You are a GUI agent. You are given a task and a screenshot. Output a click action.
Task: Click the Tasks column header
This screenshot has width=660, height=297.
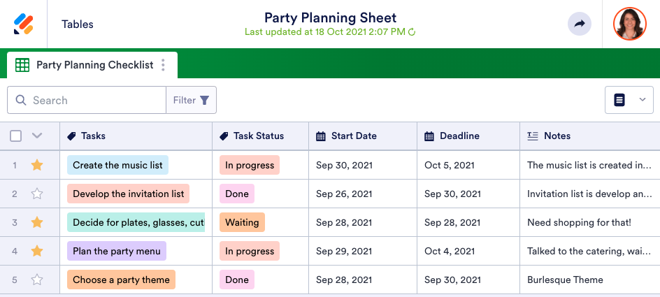tap(93, 136)
